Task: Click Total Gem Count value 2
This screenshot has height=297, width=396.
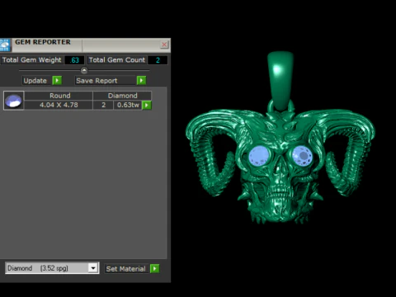Action: coord(158,60)
